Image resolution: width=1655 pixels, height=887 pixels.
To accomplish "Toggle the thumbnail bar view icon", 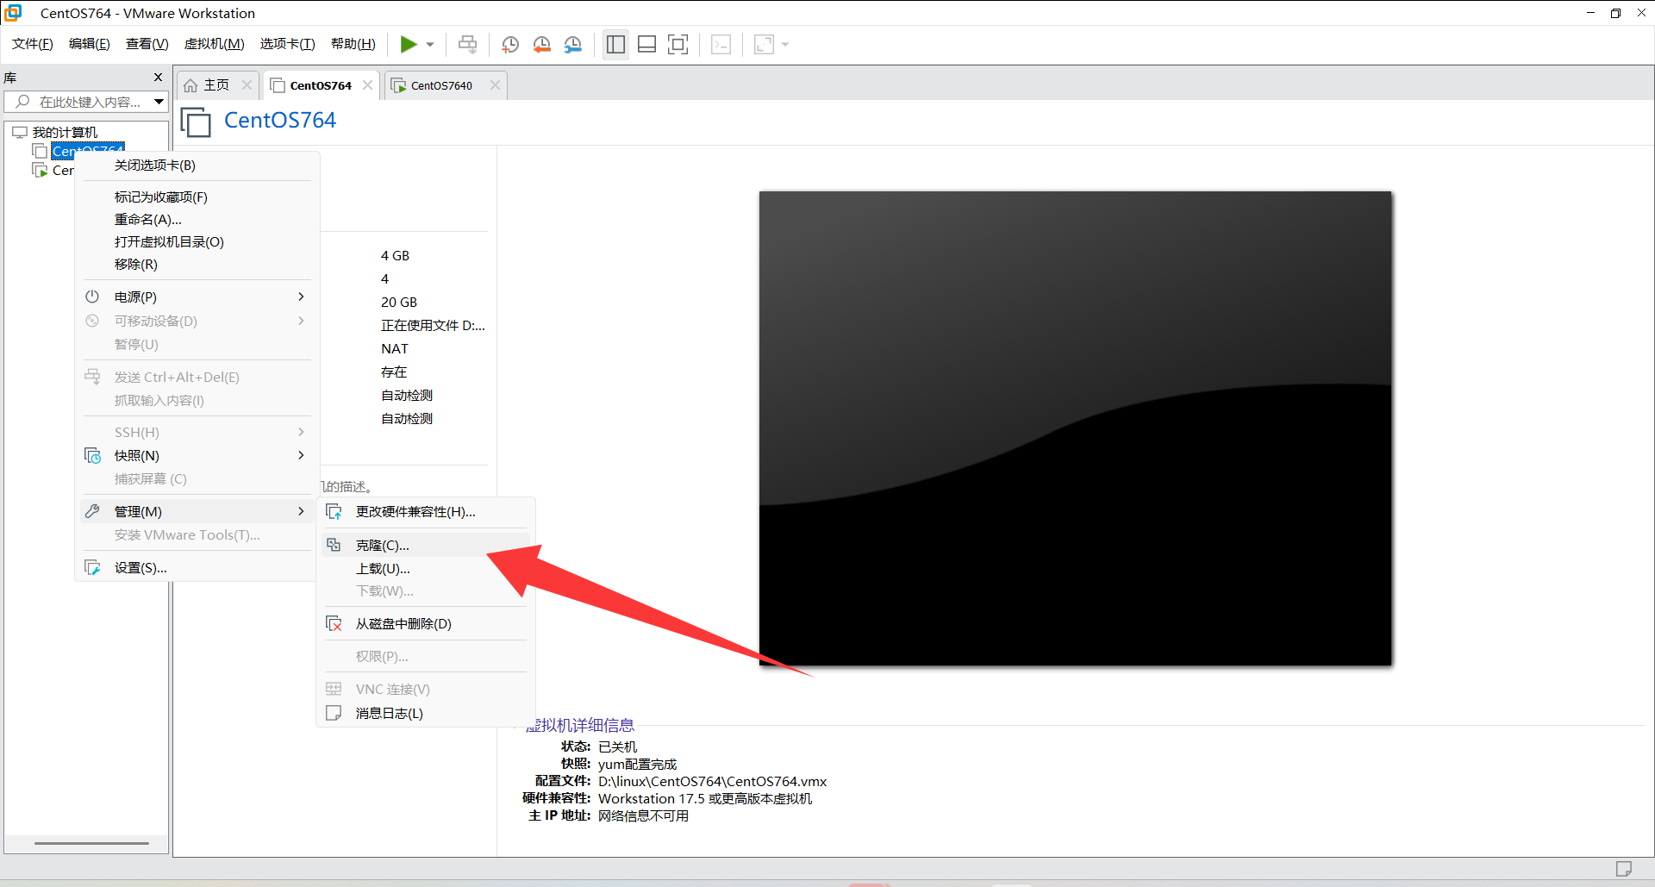I will (647, 44).
